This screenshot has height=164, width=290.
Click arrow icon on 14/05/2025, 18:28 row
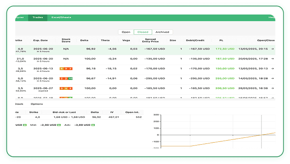[x=272, y=79]
